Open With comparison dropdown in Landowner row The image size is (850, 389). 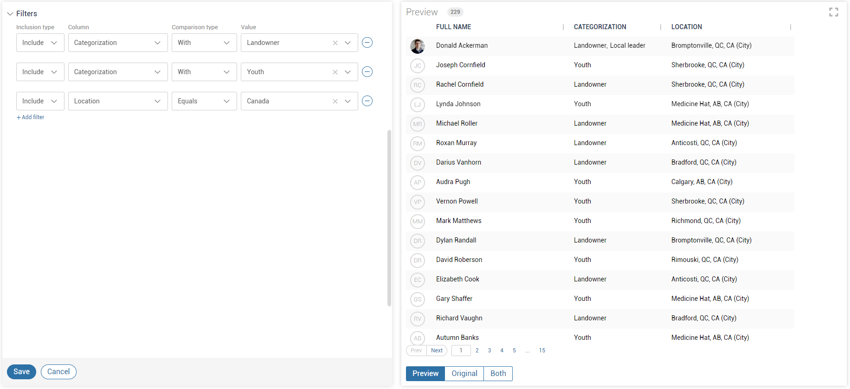pyautogui.click(x=204, y=43)
